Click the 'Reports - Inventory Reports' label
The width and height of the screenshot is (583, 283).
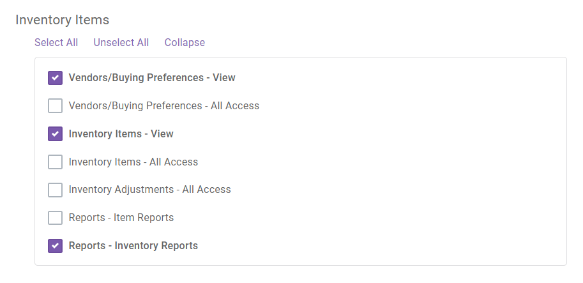(x=133, y=246)
